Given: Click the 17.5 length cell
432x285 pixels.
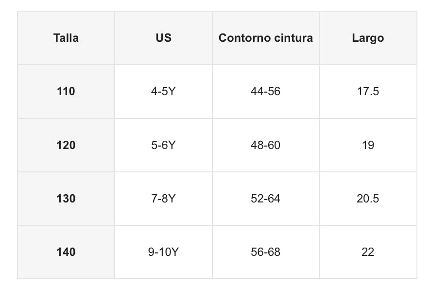Looking at the screenshot, I should (x=368, y=91).
